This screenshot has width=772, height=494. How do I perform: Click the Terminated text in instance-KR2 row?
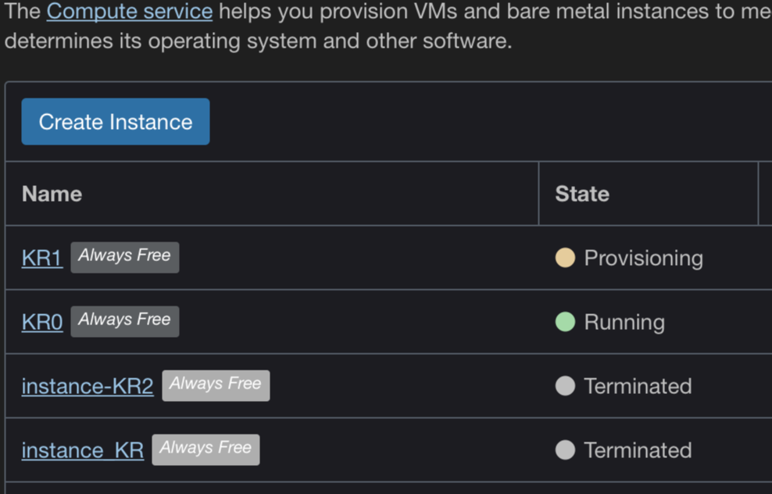[x=638, y=386]
